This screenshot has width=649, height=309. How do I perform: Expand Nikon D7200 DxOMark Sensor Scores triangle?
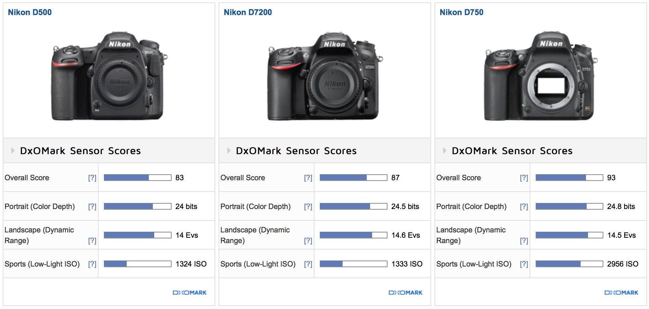click(229, 150)
